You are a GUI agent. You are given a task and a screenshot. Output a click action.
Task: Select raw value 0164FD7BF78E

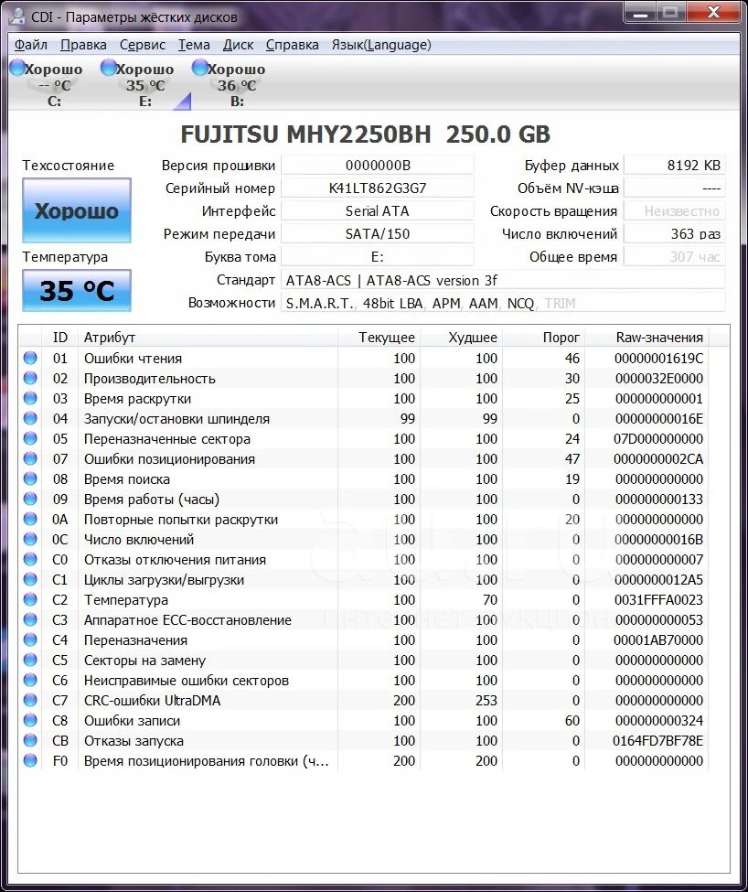[657, 741]
